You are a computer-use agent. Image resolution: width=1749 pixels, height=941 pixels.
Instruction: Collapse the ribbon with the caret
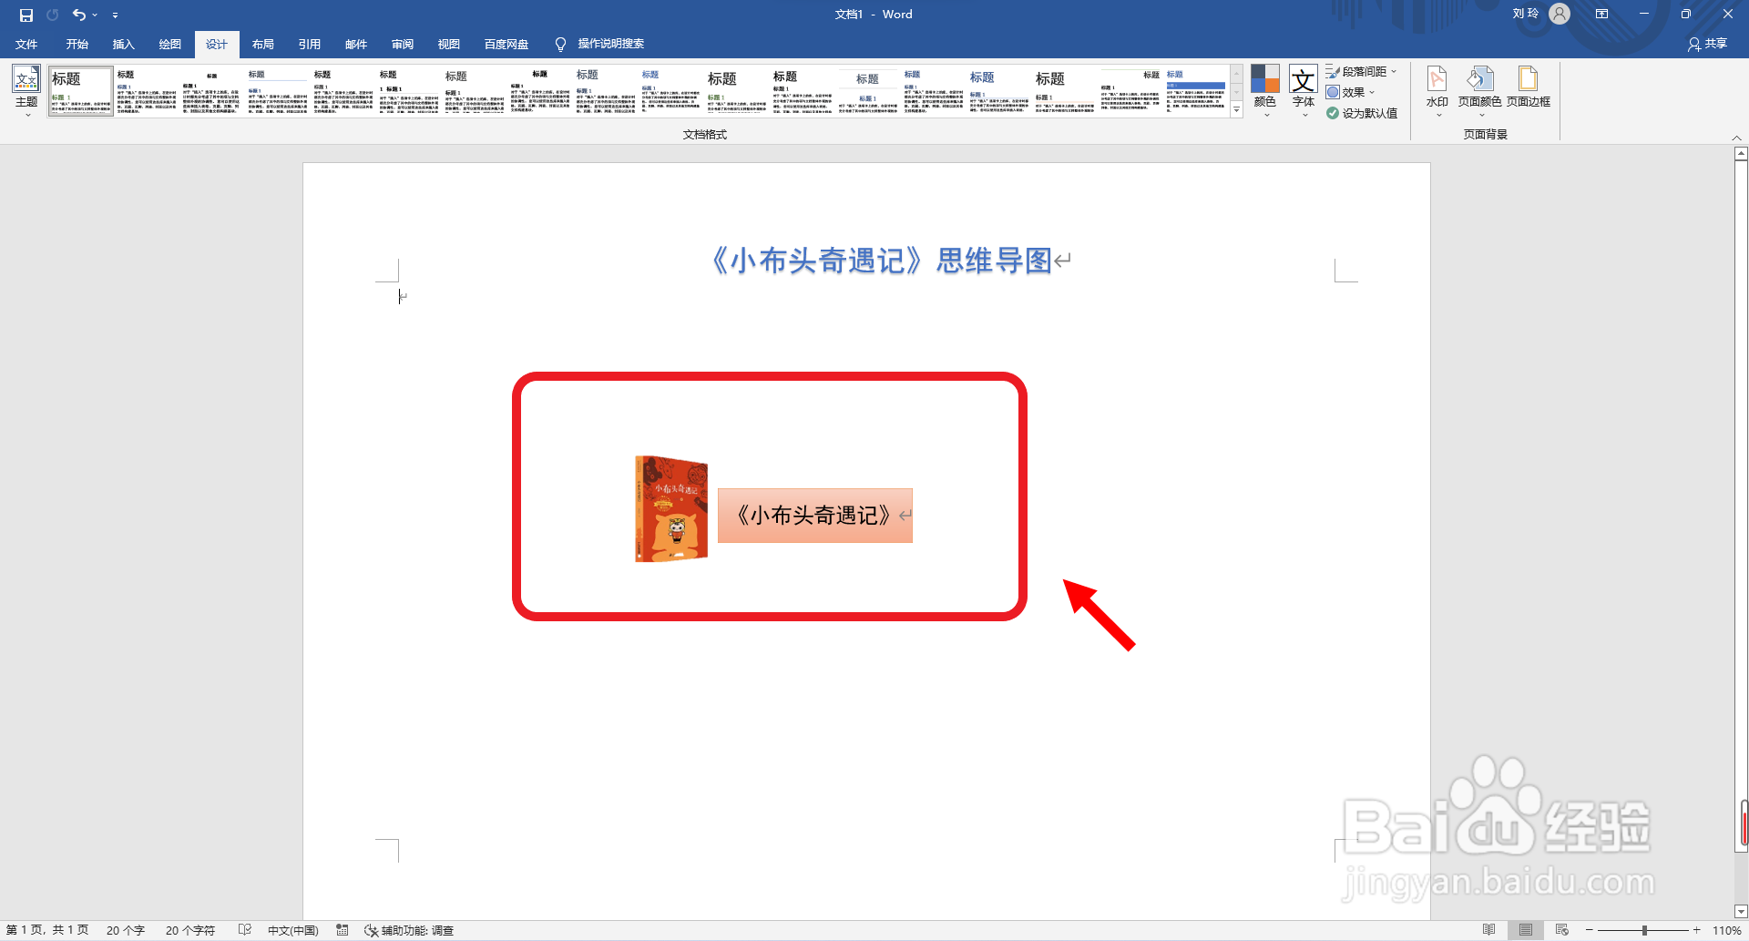click(x=1736, y=138)
